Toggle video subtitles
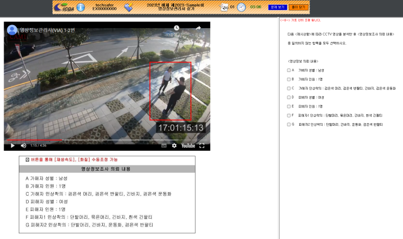The image size is (403, 239). [164, 146]
